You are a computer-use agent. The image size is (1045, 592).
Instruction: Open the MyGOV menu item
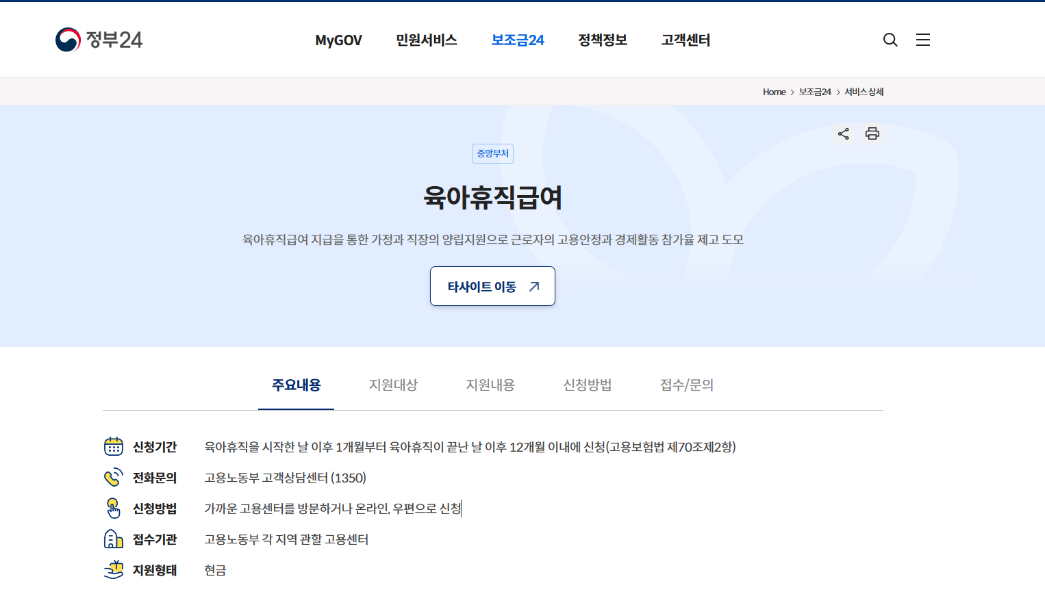(x=338, y=40)
